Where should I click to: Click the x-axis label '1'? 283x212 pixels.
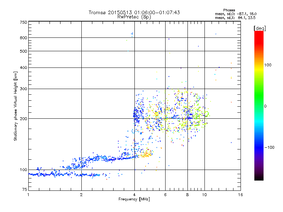pyautogui.click(x=28, y=195)
